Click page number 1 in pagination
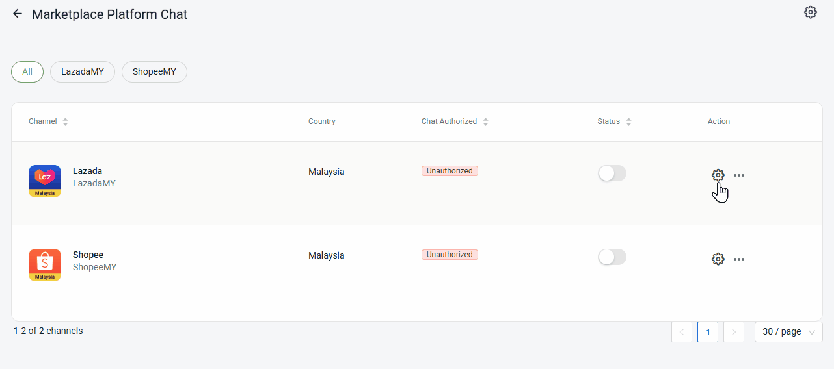Viewport: 834px width, 369px height. (x=707, y=332)
